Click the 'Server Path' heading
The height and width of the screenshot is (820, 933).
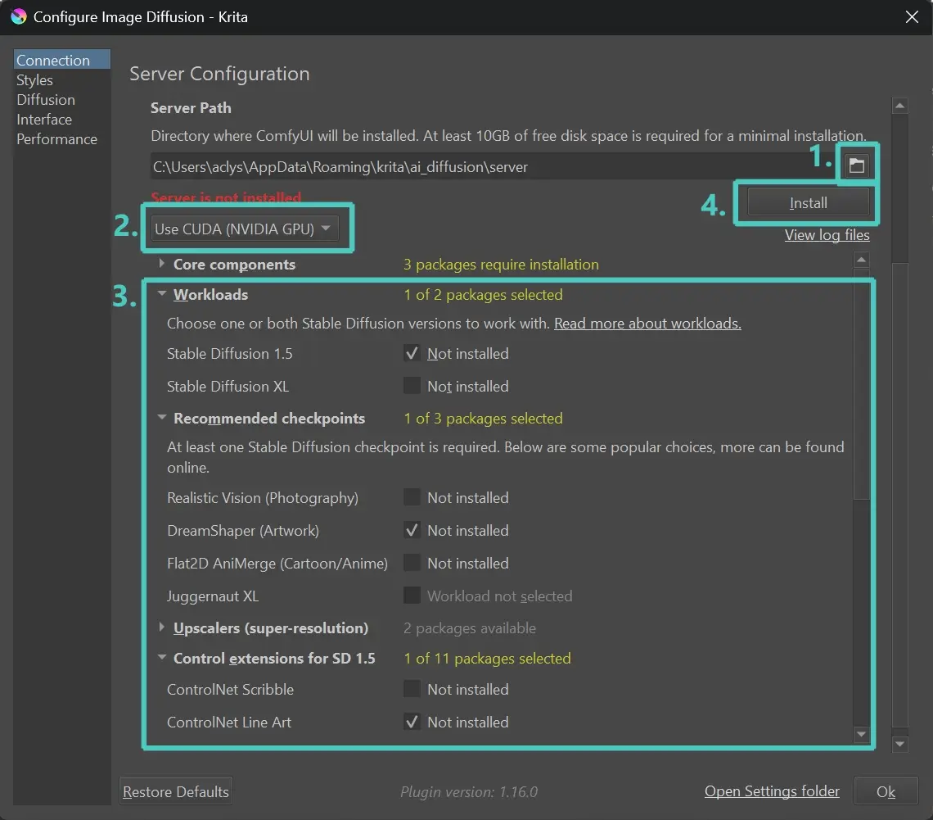pos(191,108)
